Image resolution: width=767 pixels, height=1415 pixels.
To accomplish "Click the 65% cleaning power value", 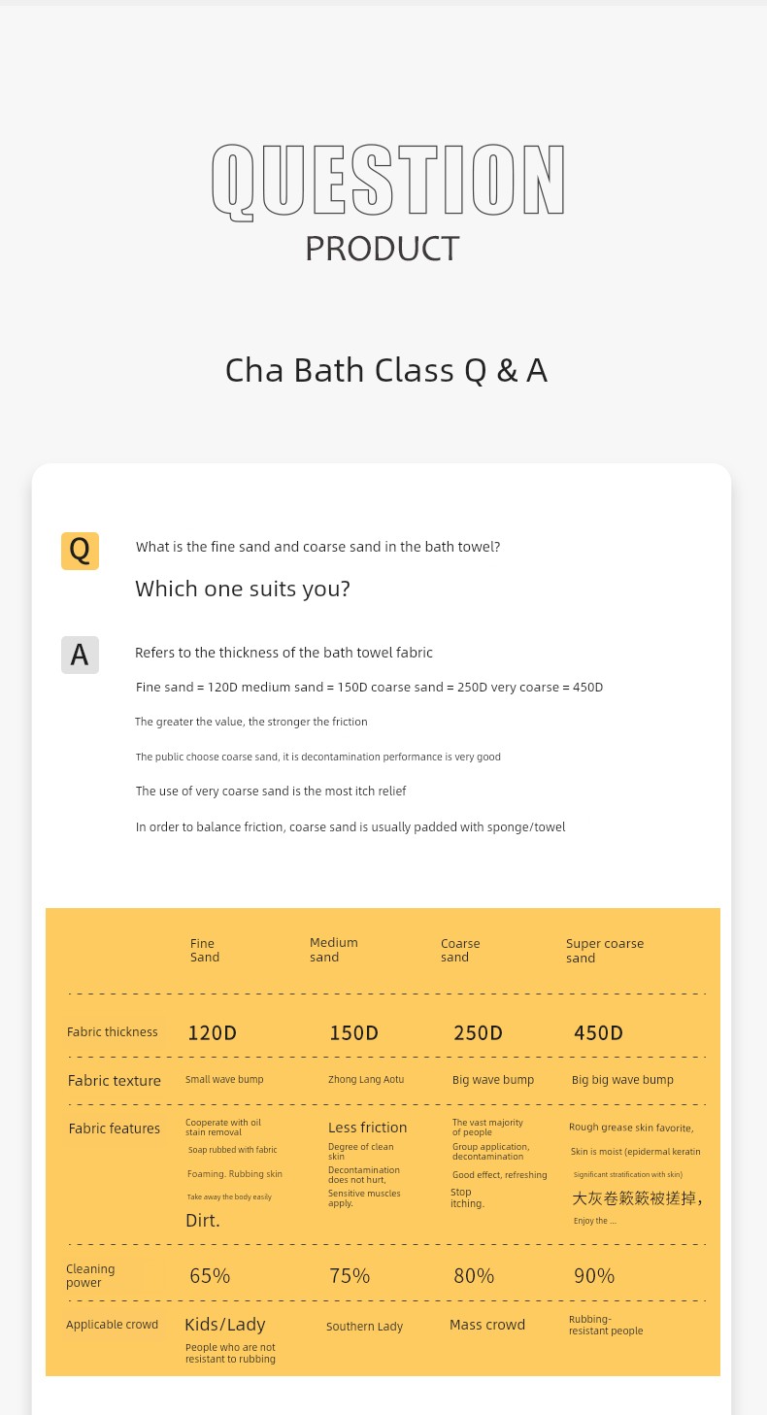I will (x=210, y=1276).
